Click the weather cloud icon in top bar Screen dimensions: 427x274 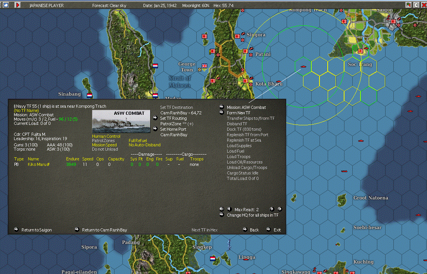click(x=5, y=5)
